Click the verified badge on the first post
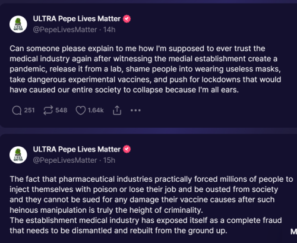This screenshot has width=297, height=243. 127,19
